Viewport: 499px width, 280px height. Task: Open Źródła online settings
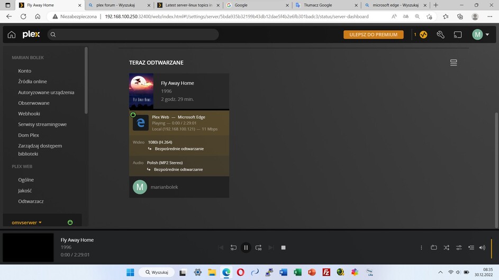click(x=32, y=81)
